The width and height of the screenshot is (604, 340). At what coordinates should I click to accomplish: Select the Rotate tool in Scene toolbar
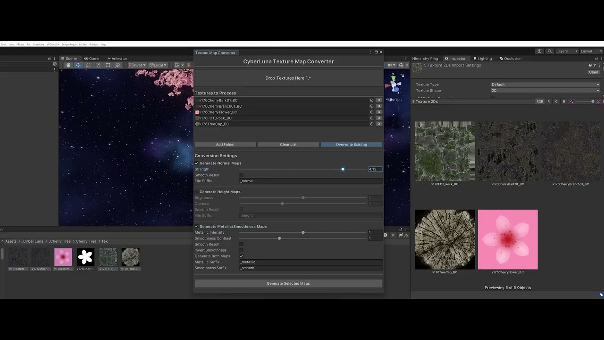coord(88,65)
